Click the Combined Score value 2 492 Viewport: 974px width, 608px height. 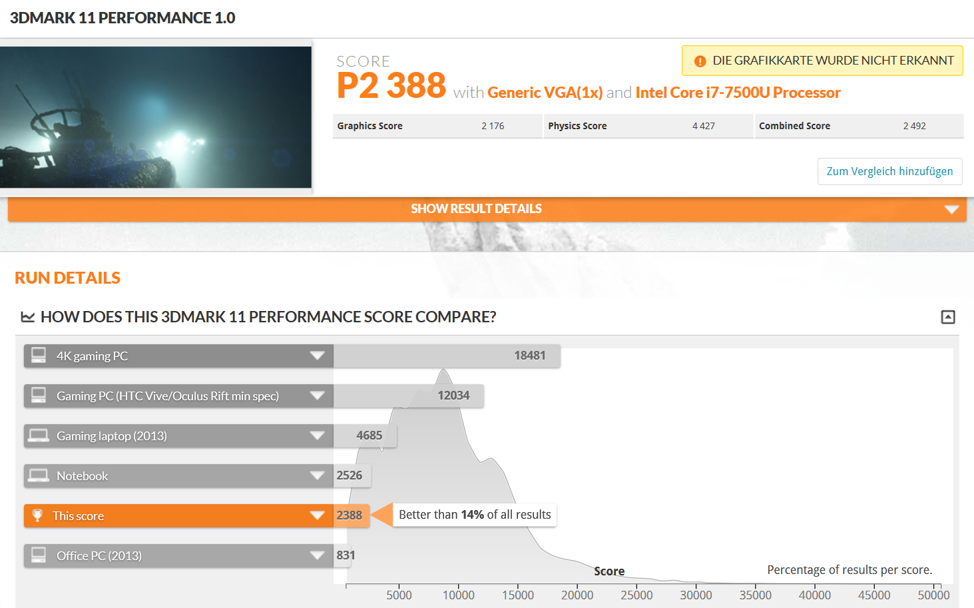coord(914,126)
